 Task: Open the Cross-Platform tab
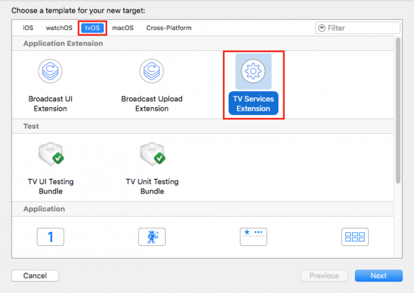[169, 28]
